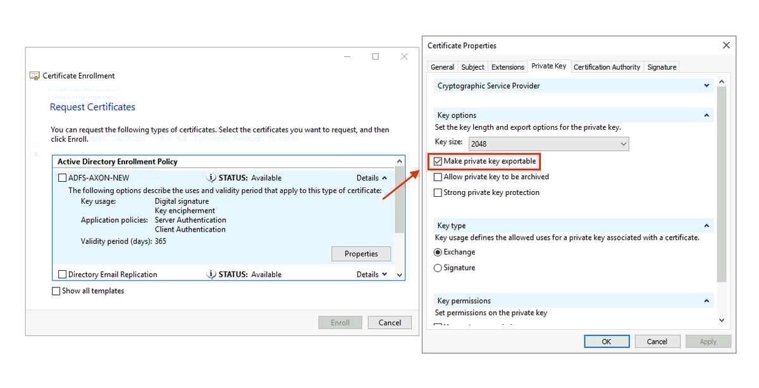Screen dimensions: 759x388
Task: Enable Show all templates
Action: (56, 291)
